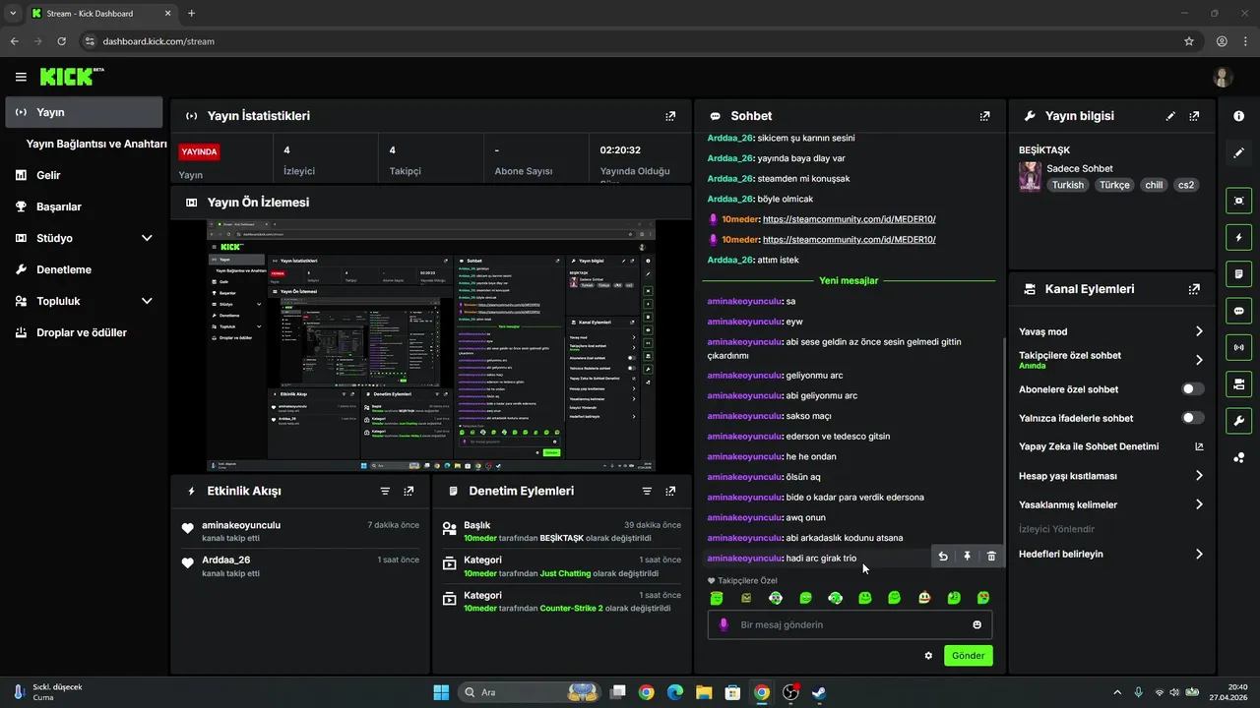This screenshot has width=1260, height=708.
Task: Open the browser tab list dropdown
Action: point(13,13)
